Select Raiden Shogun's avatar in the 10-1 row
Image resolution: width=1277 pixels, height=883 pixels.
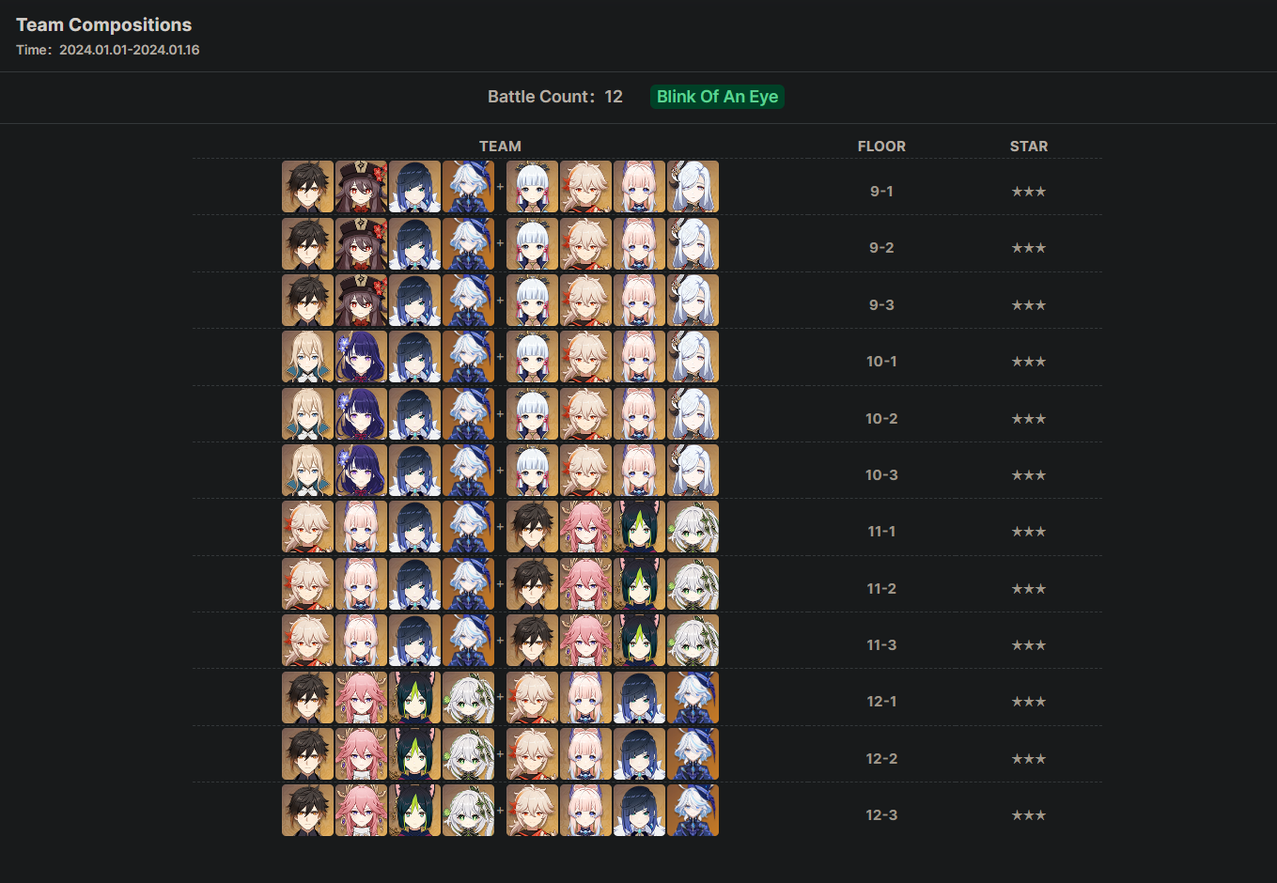coord(361,357)
